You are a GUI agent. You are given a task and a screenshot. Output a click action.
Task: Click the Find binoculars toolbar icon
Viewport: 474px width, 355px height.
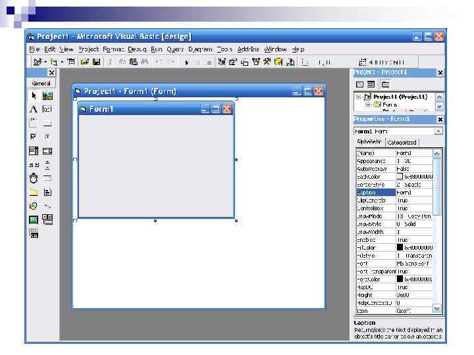click(x=145, y=62)
